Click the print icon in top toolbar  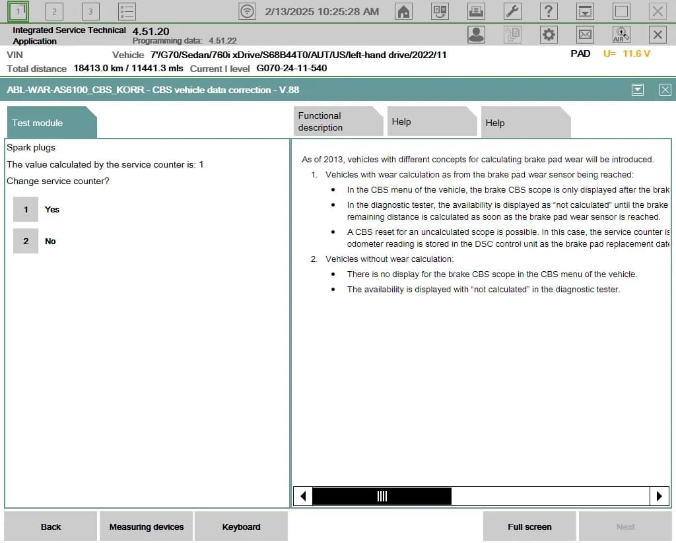476,11
